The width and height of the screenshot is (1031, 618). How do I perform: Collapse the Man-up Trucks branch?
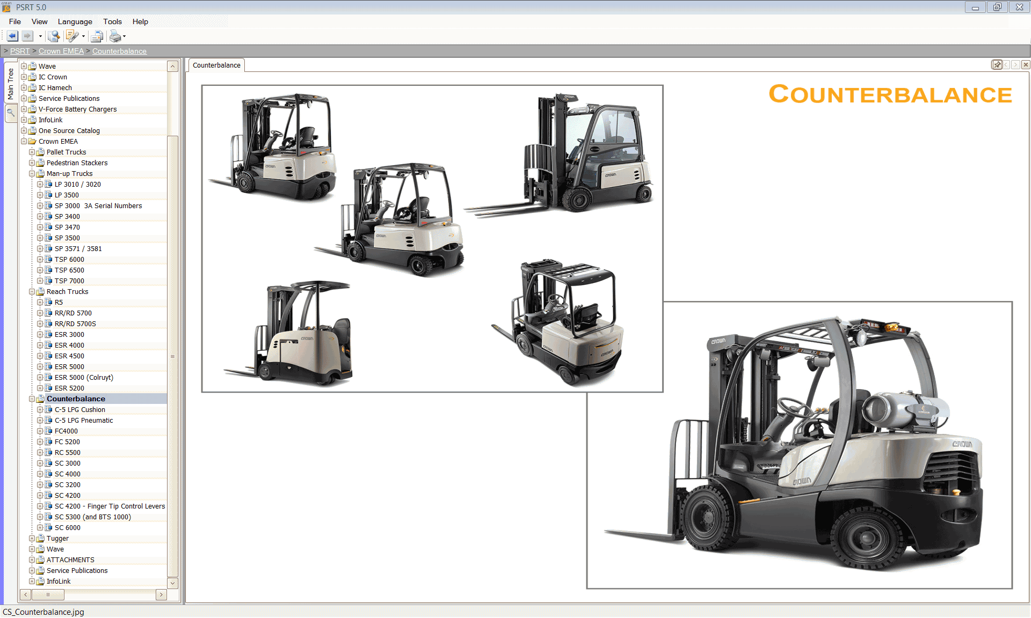pyautogui.click(x=32, y=173)
